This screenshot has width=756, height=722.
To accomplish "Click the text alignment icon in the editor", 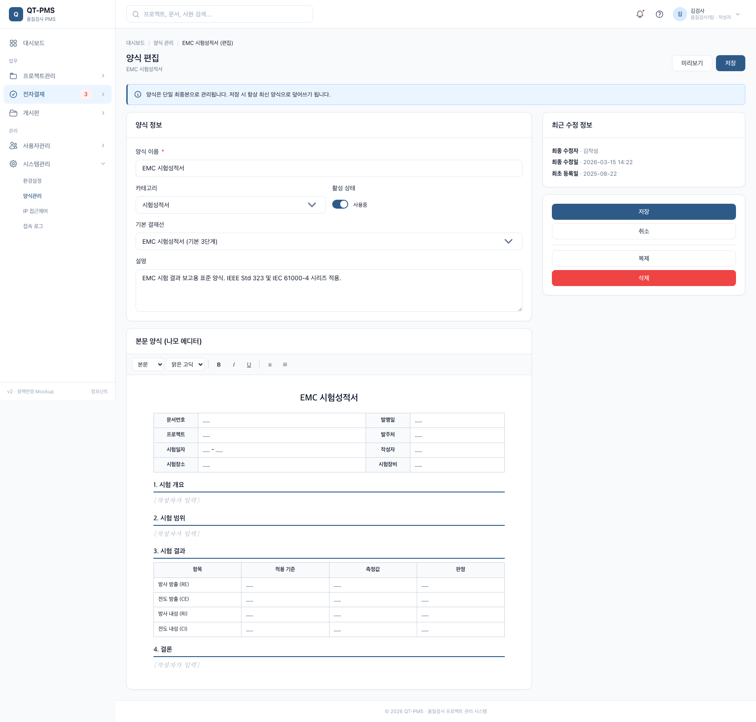I will click(270, 364).
